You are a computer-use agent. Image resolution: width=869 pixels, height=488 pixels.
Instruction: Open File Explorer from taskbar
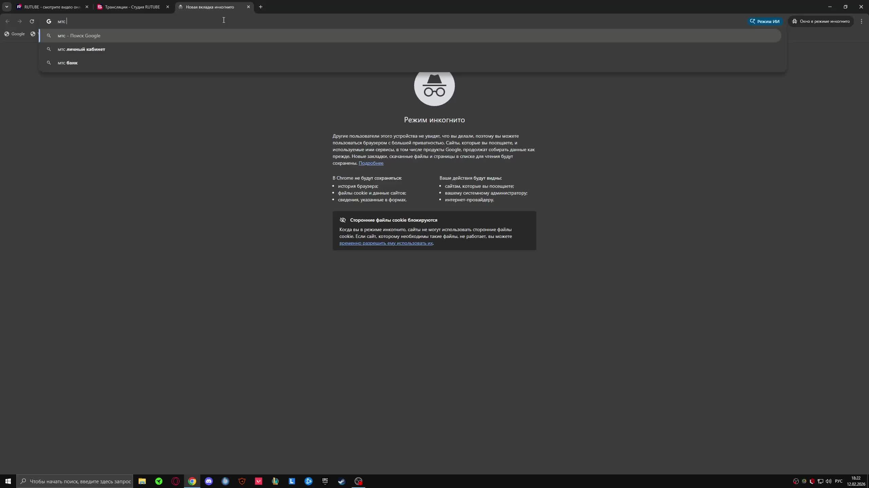(x=142, y=481)
